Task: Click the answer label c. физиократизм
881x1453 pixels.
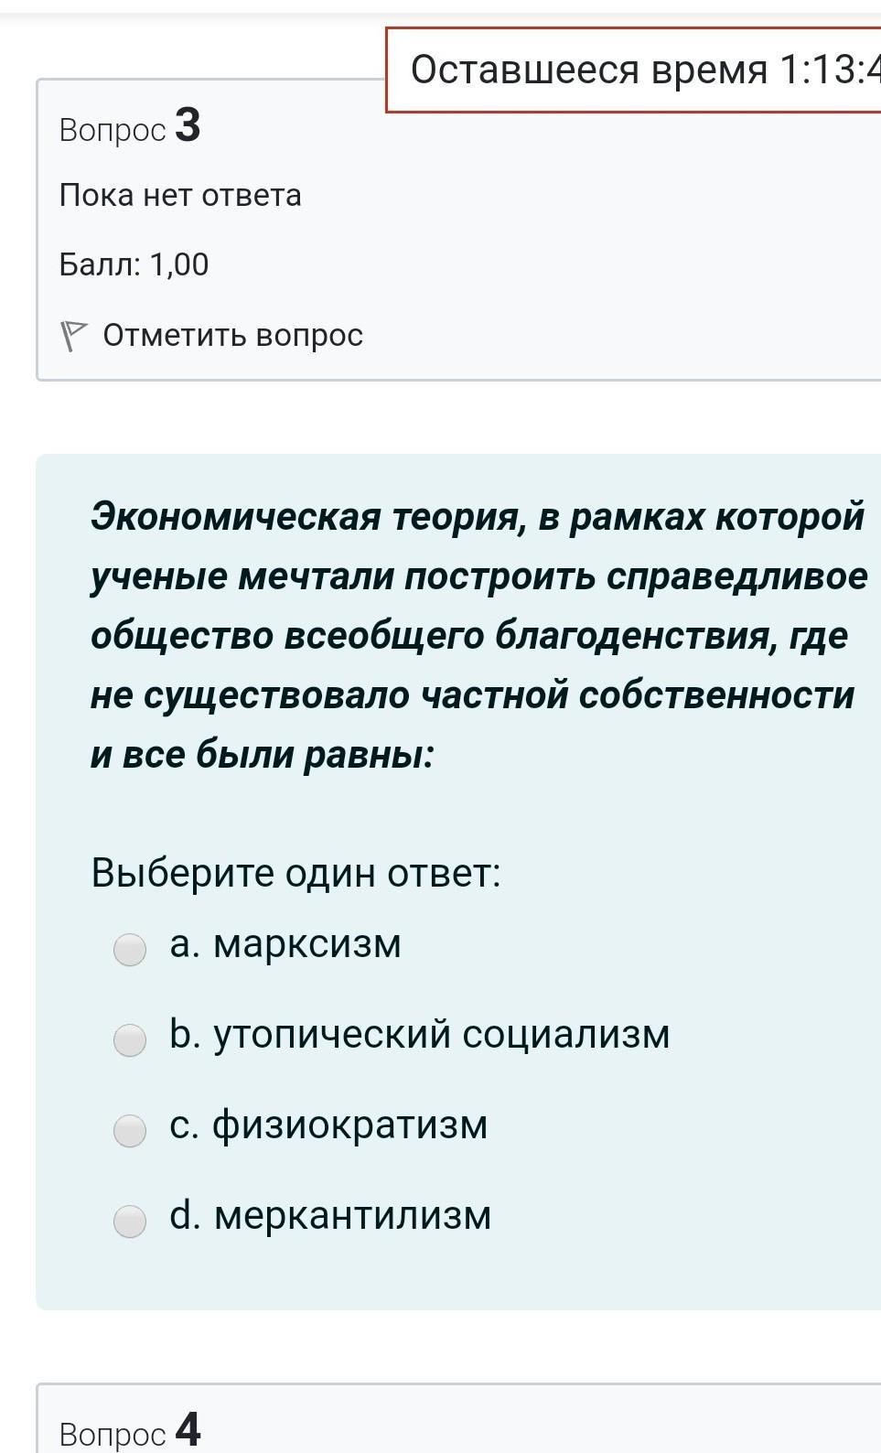Action: pyautogui.click(x=328, y=1125)
